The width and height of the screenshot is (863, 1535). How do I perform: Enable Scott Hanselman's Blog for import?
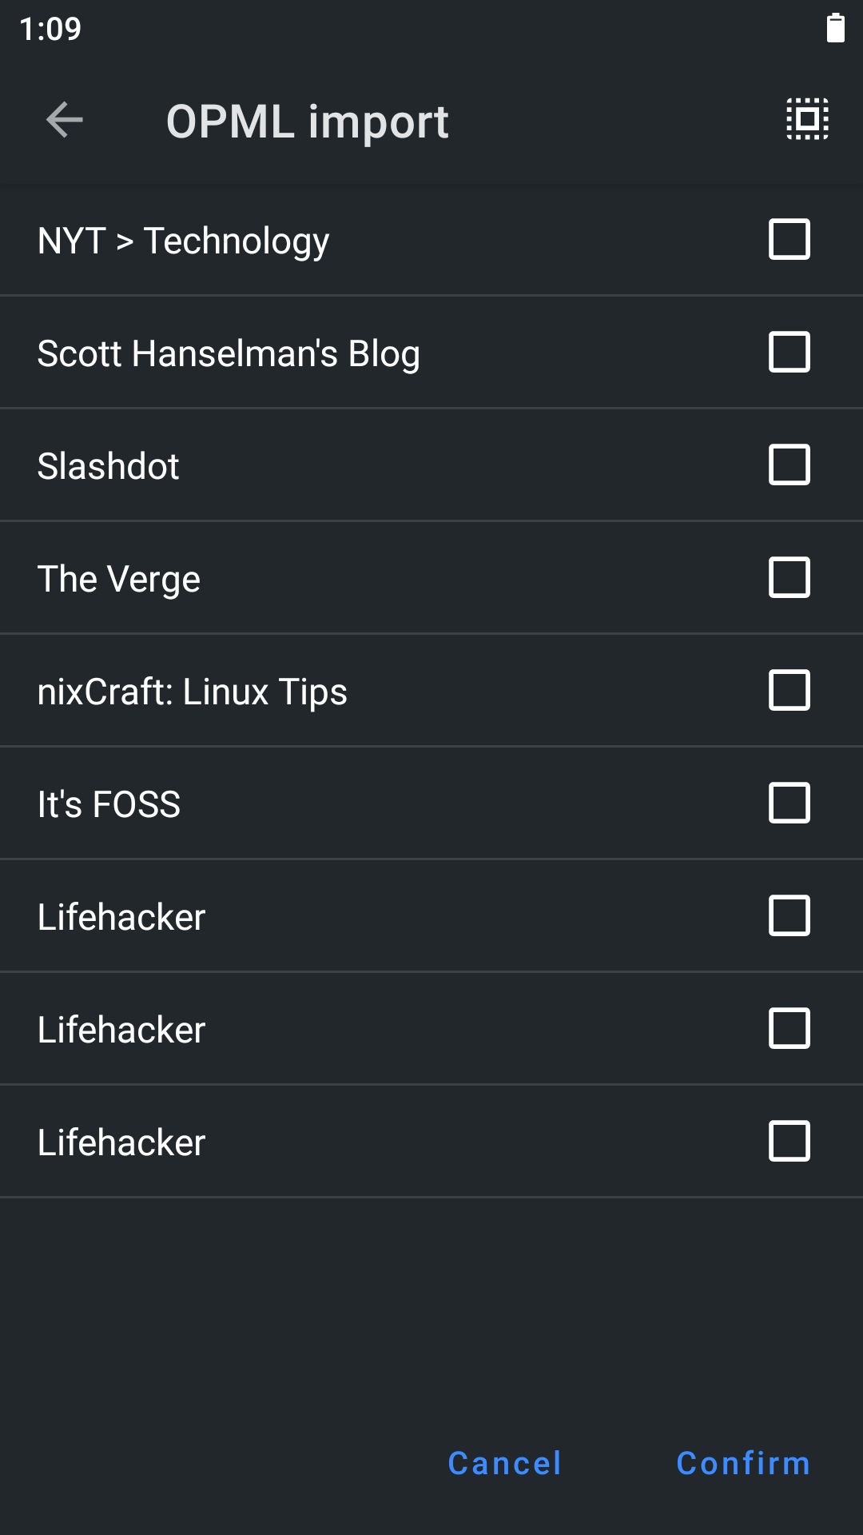coord(788,352)
